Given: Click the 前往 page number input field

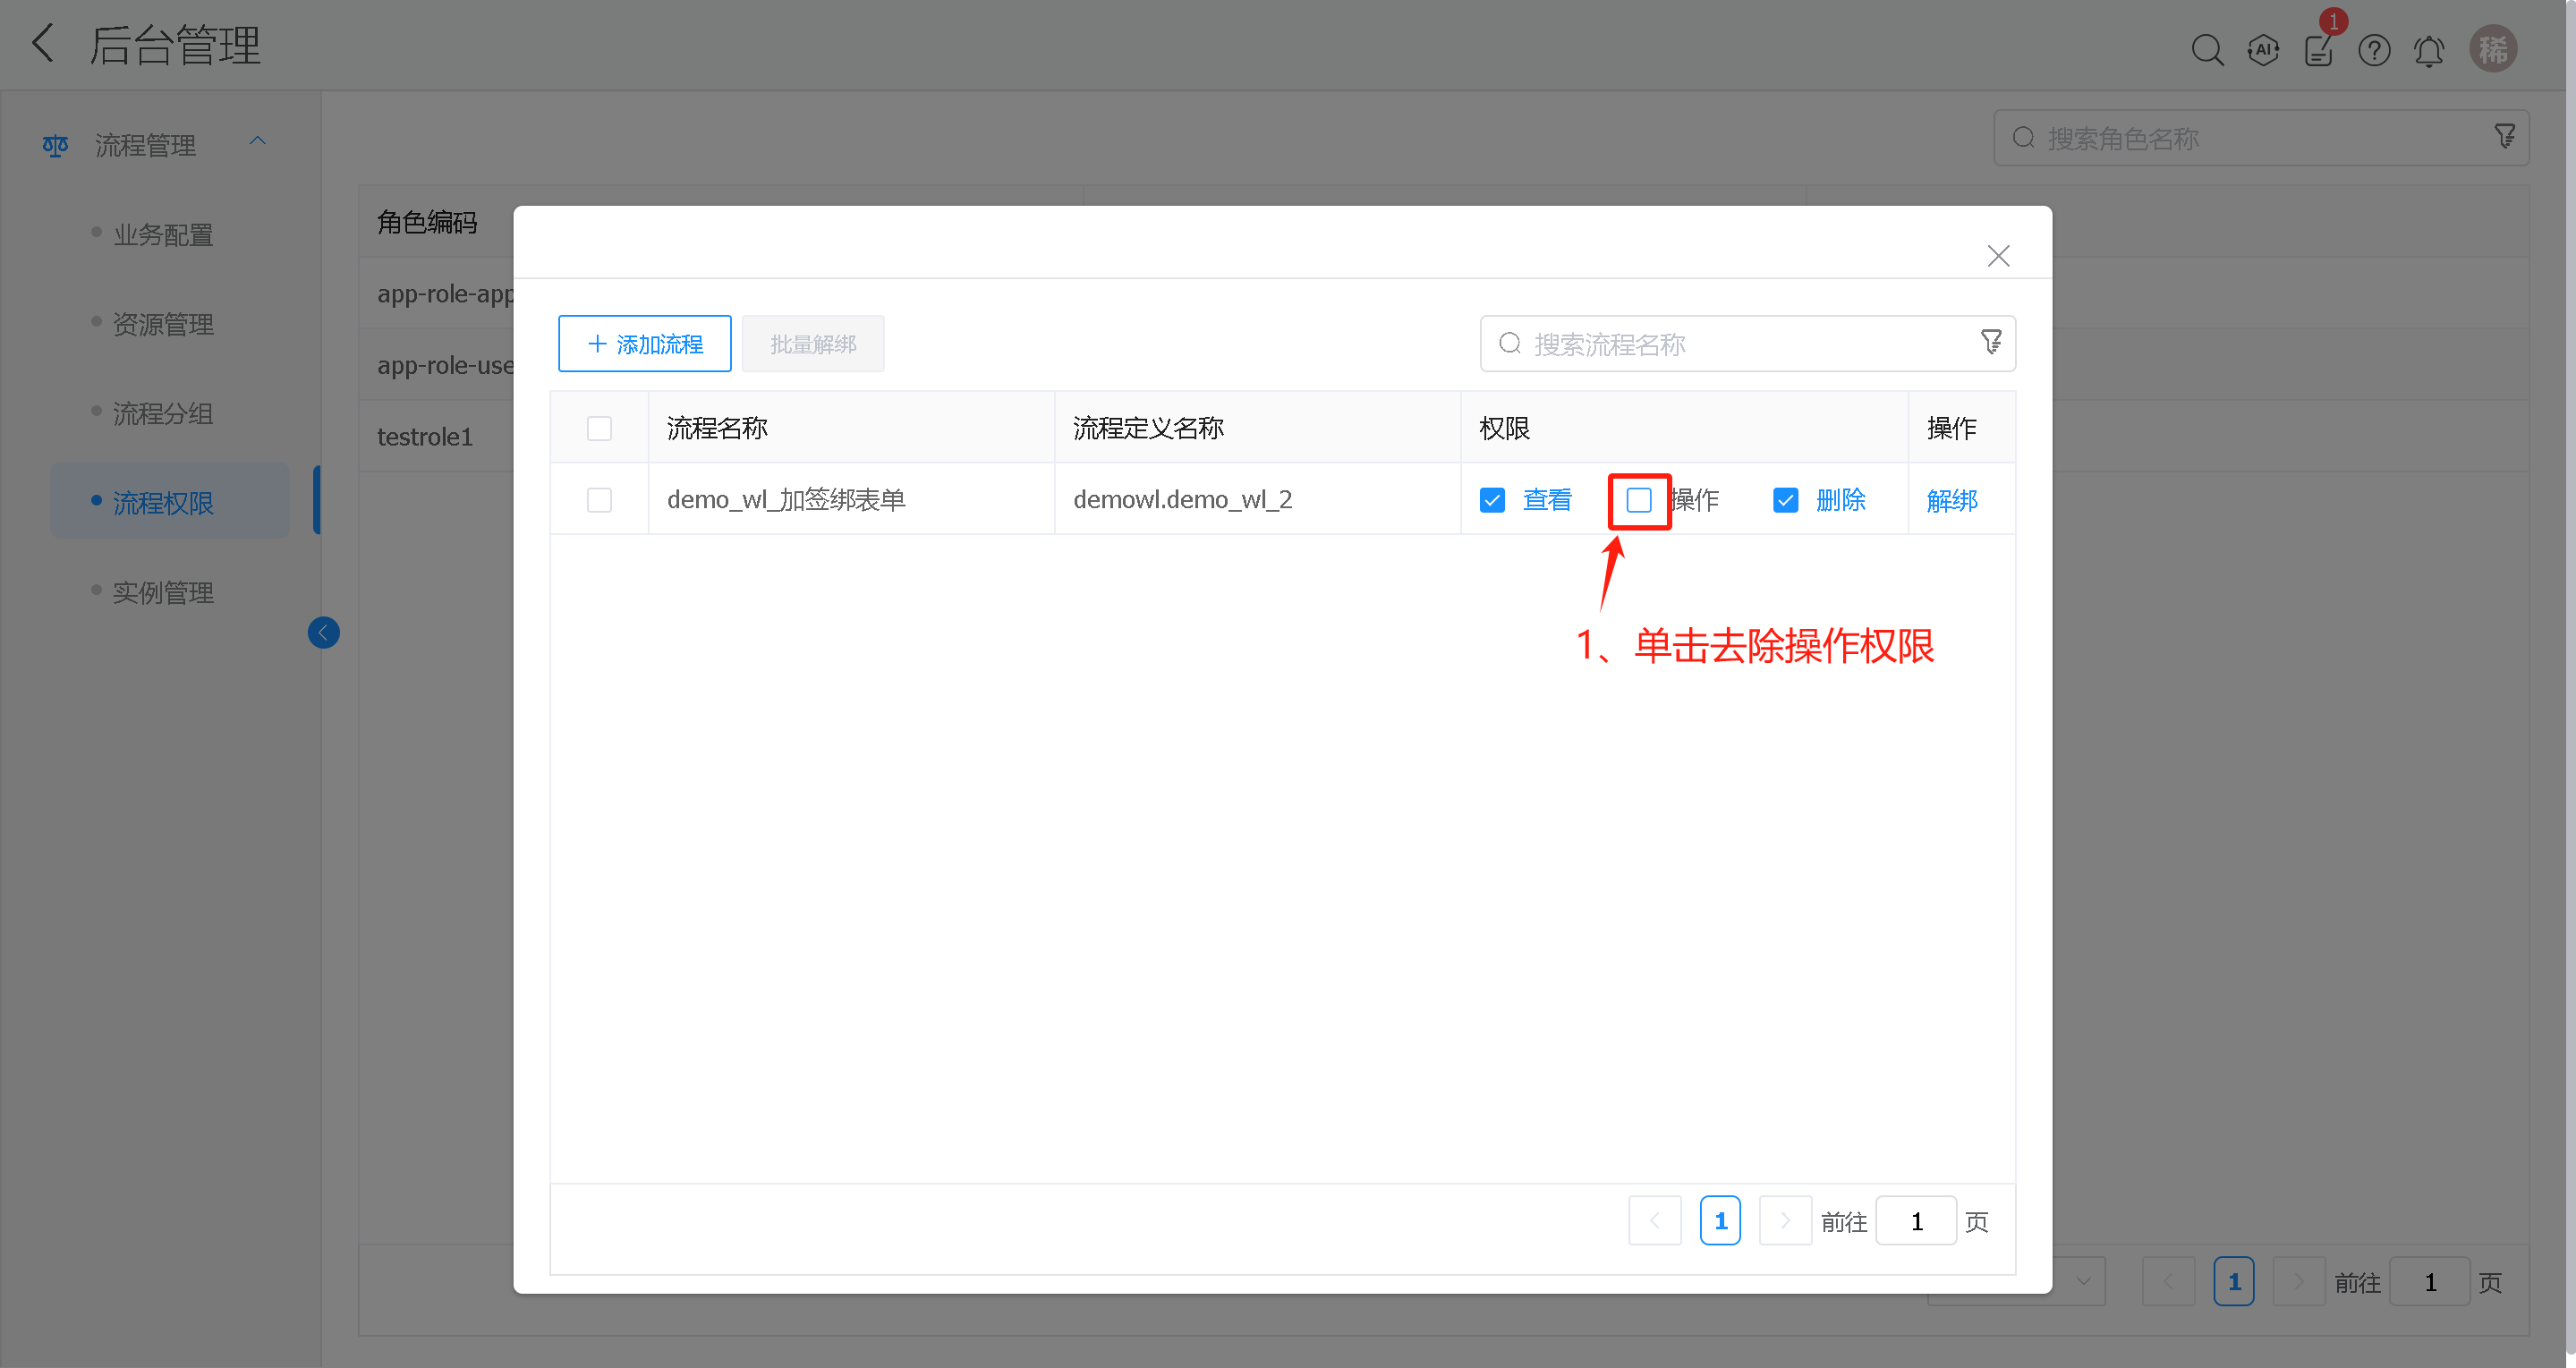Looking at the screenshot, I should (1916, 1220).
